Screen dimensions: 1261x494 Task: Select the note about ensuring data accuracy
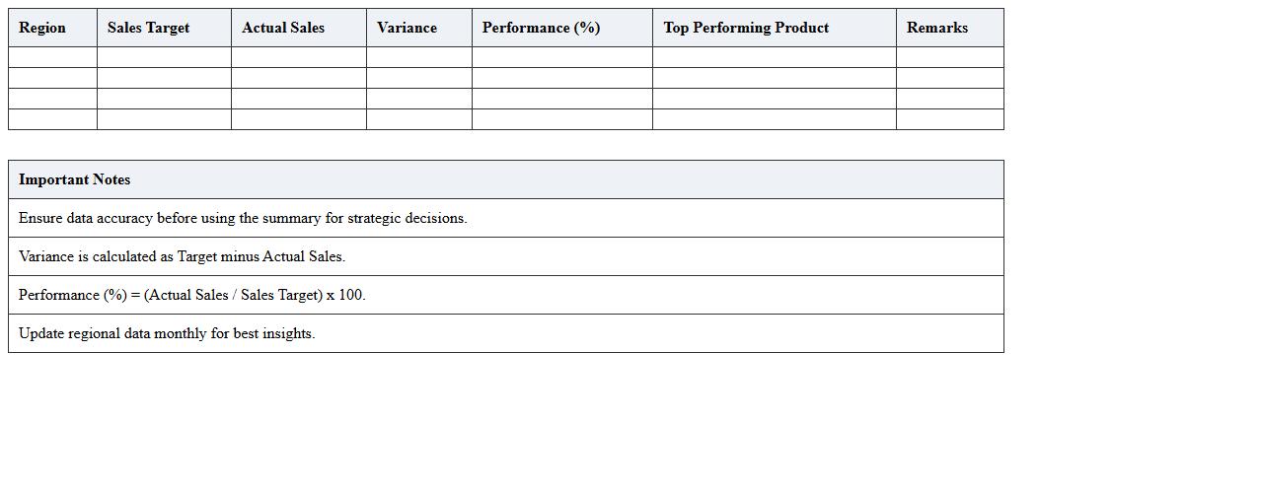(x=243, y=218)
